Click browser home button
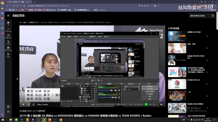Image resolution: width=218 pixels, height=122 pixels. pyautogui.click(x=17, y=6)
